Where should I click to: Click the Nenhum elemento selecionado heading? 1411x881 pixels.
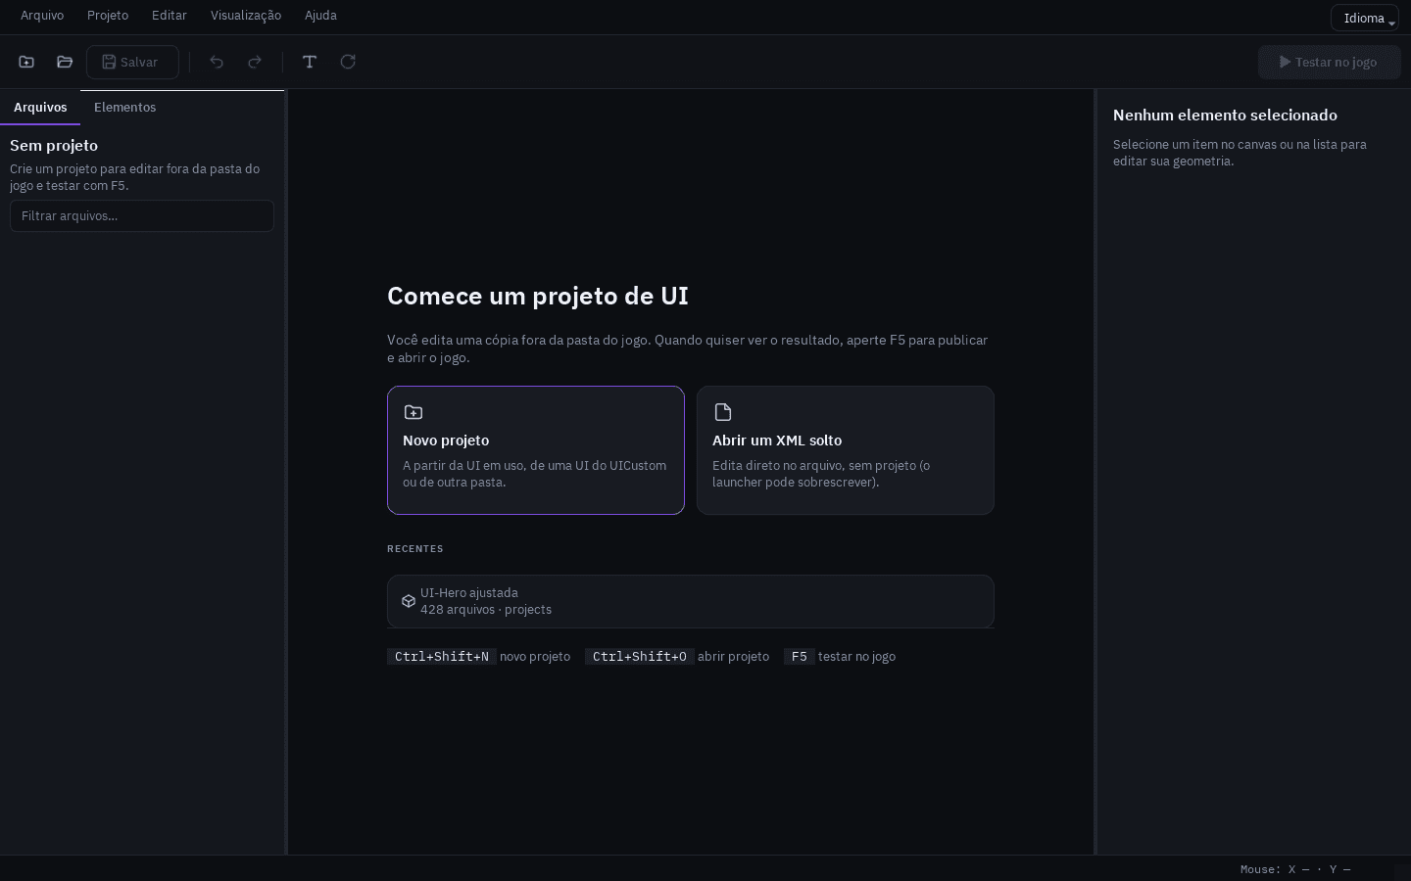[x=1225, y=116]
